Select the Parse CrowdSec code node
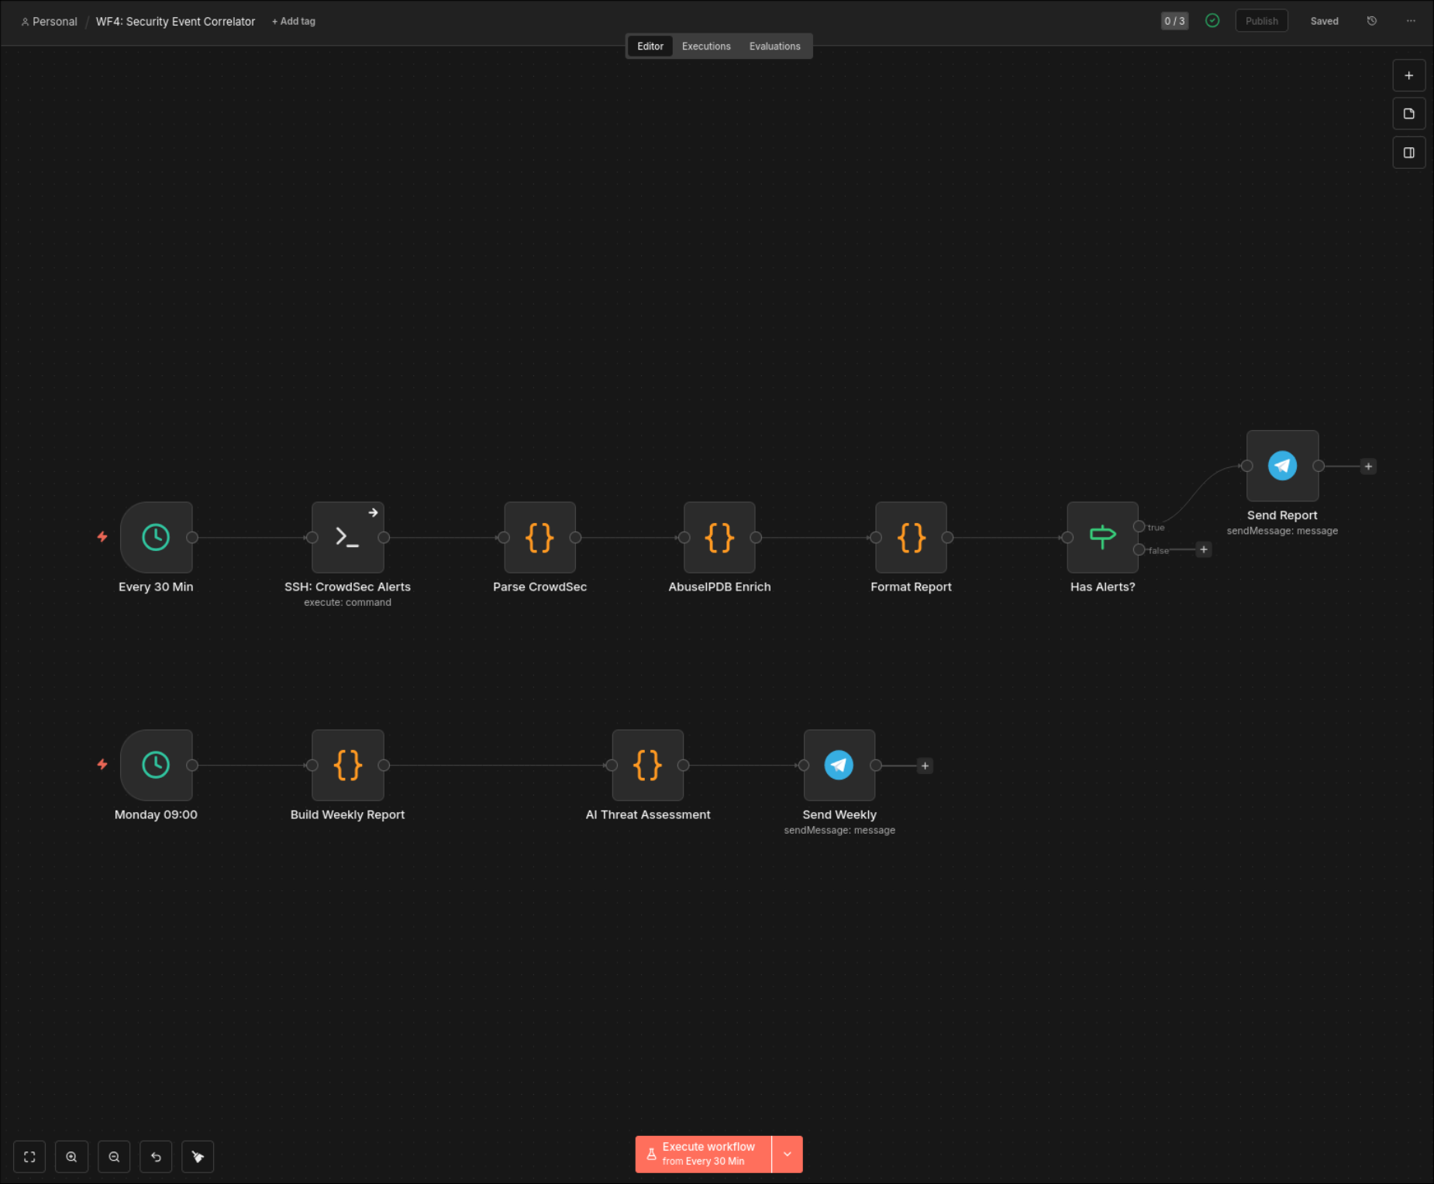 [539, 537]
